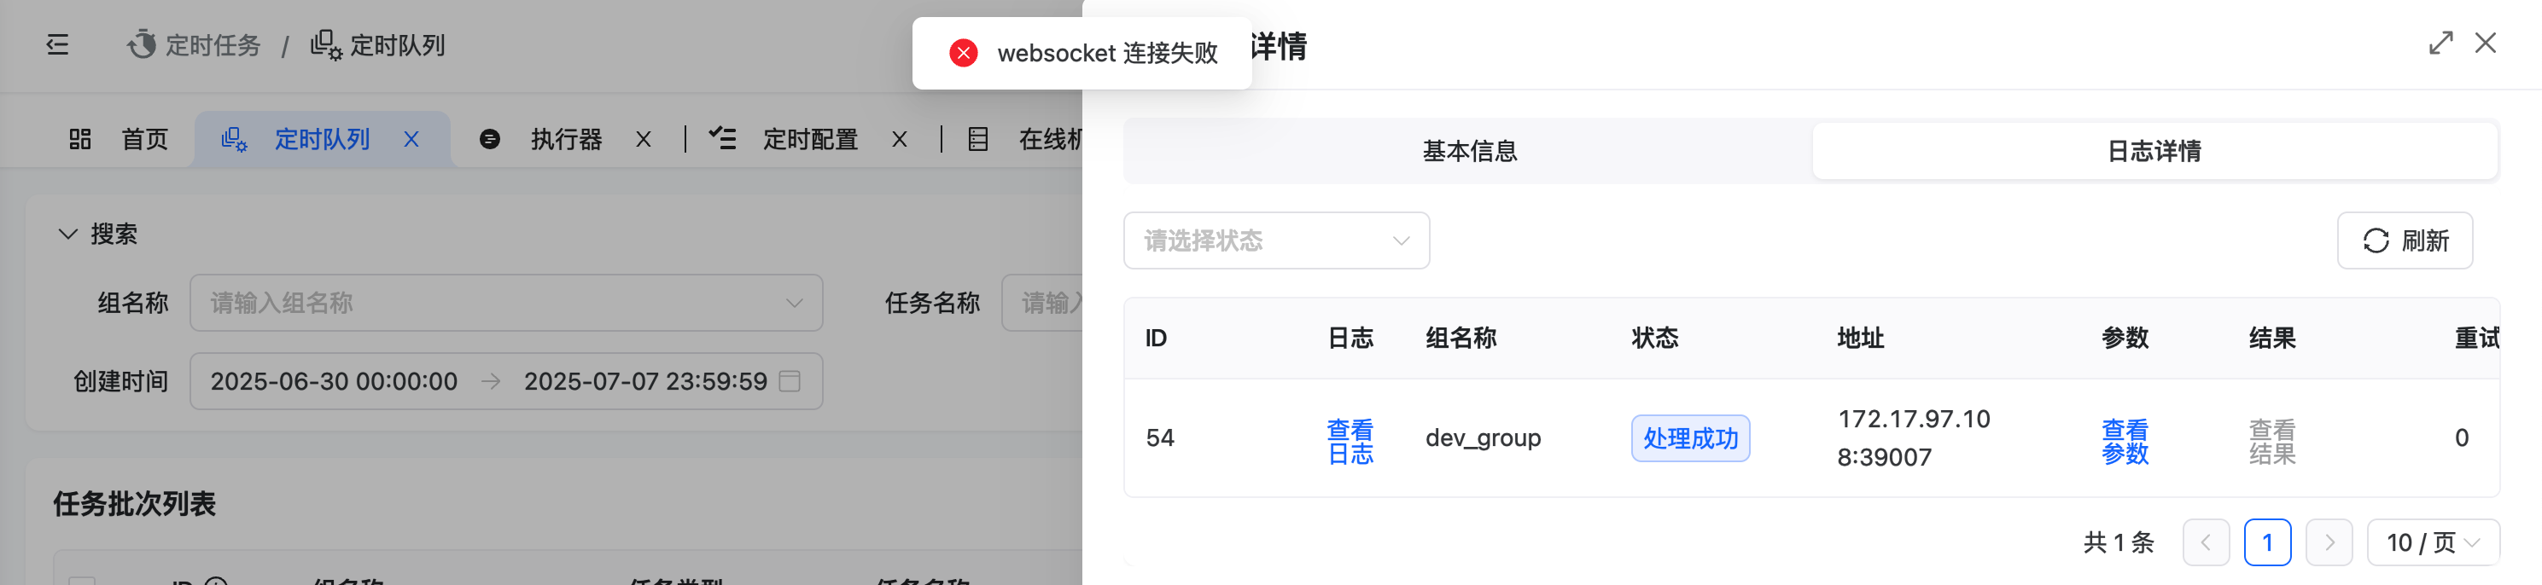Click the 定时任务 breadcrumb clock icon
The width and height of the screenshot is (2542, 585).
coord(142,44)
